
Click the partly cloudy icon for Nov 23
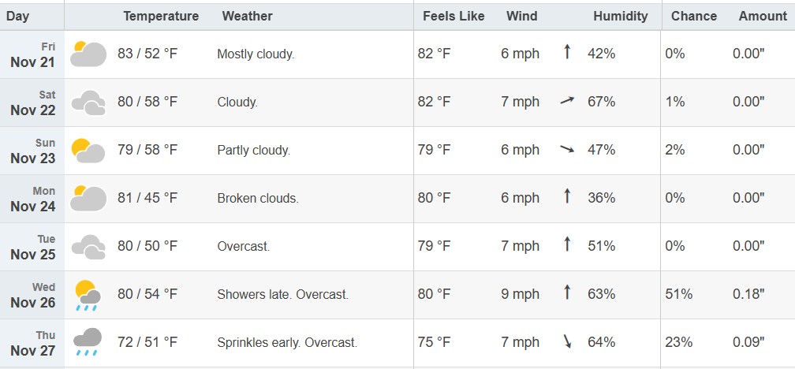coord(88,150)
